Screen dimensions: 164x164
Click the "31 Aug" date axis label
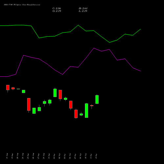(49, 156)
